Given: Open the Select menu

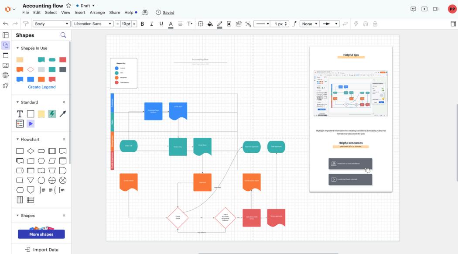Looking at the screenshot, I should pyautogui.click(x=51, y=13).
